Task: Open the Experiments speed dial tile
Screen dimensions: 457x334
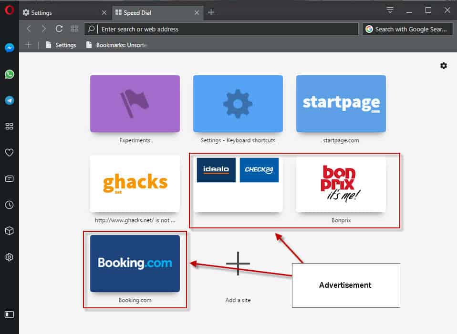Action: pos(135,104)
